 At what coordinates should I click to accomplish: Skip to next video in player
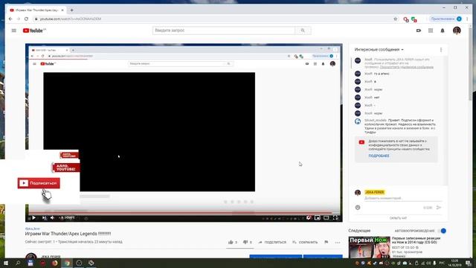pos(45,218)
